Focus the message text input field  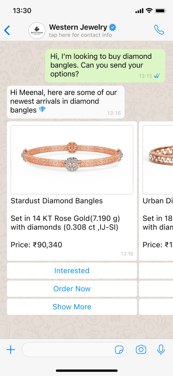68,350
